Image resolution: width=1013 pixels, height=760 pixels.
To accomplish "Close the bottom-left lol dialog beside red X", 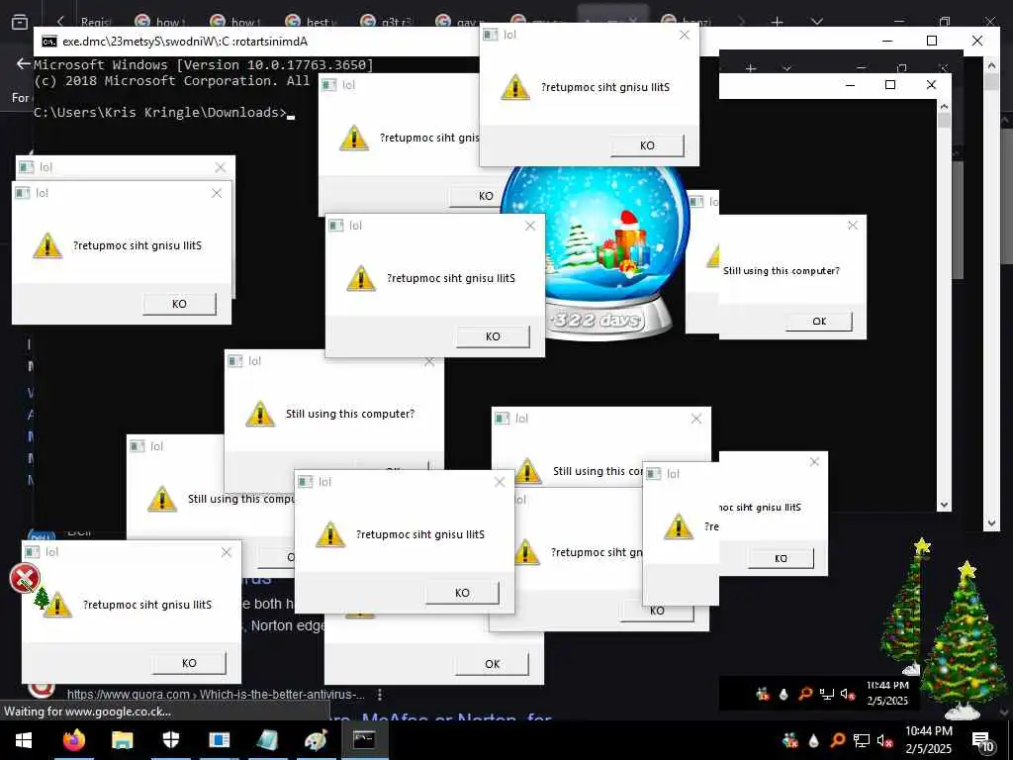I will coord(227,552).
